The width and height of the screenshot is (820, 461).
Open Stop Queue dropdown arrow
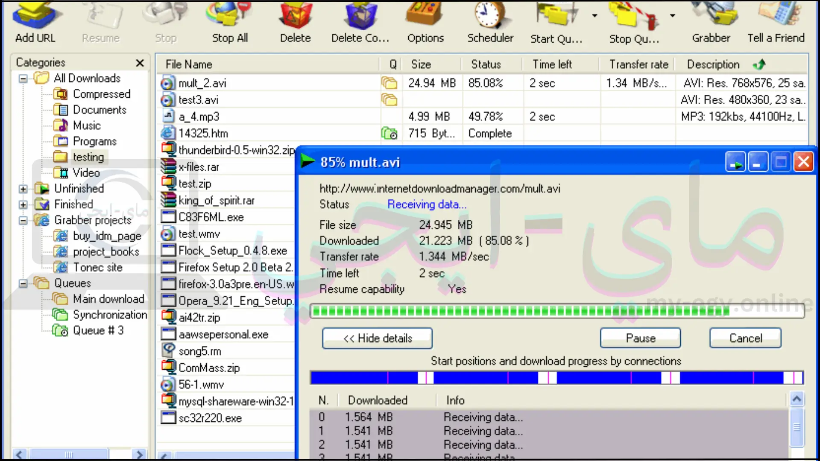(673, 16)
